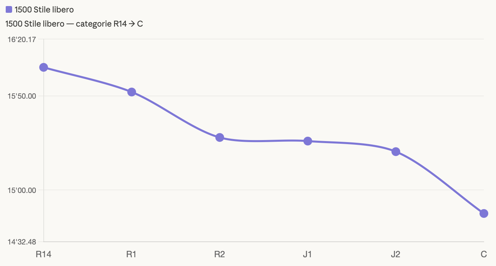The width and height of the screenshot is (496, 266).
Task: Click the 16'20.17 y-axis label
Action: [x=22, y=39]
